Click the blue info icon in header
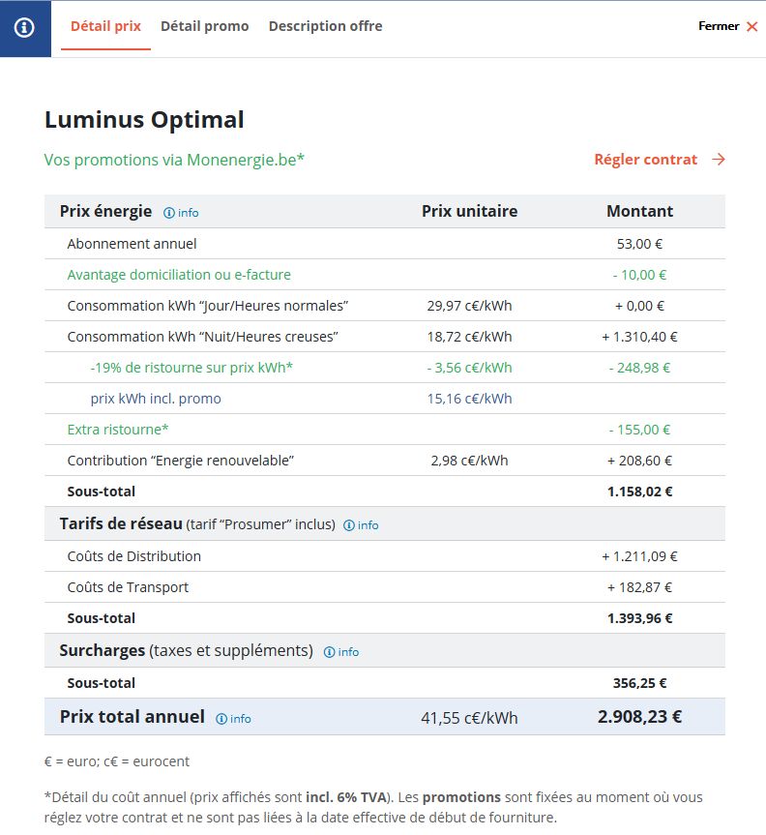 pyautogui.click(x=24, y=28)
